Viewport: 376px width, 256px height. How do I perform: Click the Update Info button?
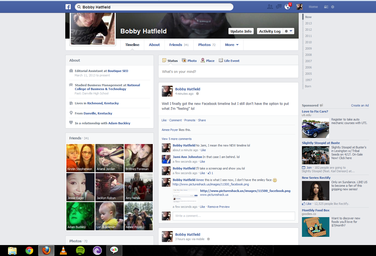241,31
